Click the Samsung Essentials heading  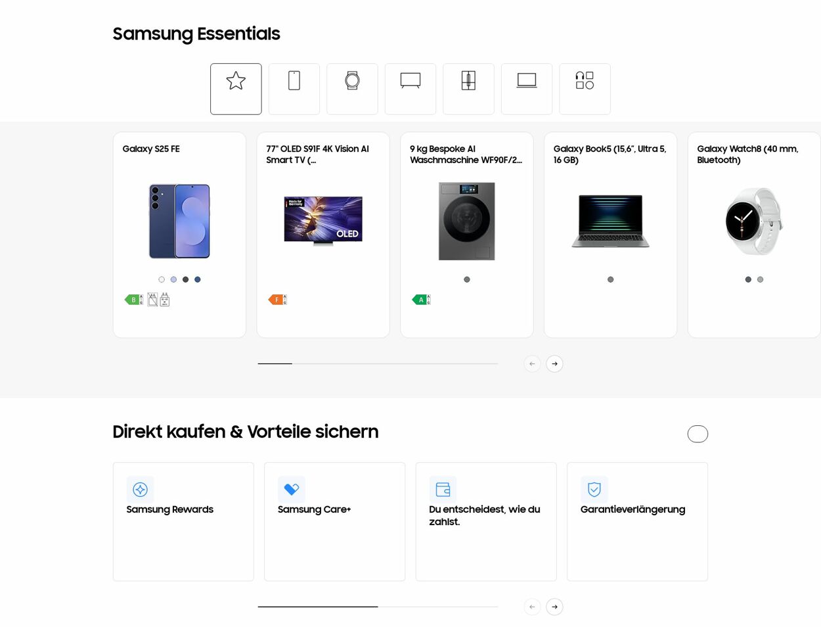click(x=196, y=34)
